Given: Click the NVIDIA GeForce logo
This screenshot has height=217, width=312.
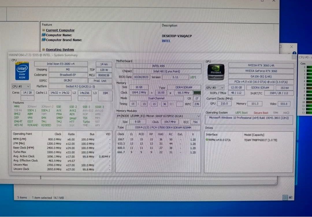Looking at the screenshot, I should point(216,72).
